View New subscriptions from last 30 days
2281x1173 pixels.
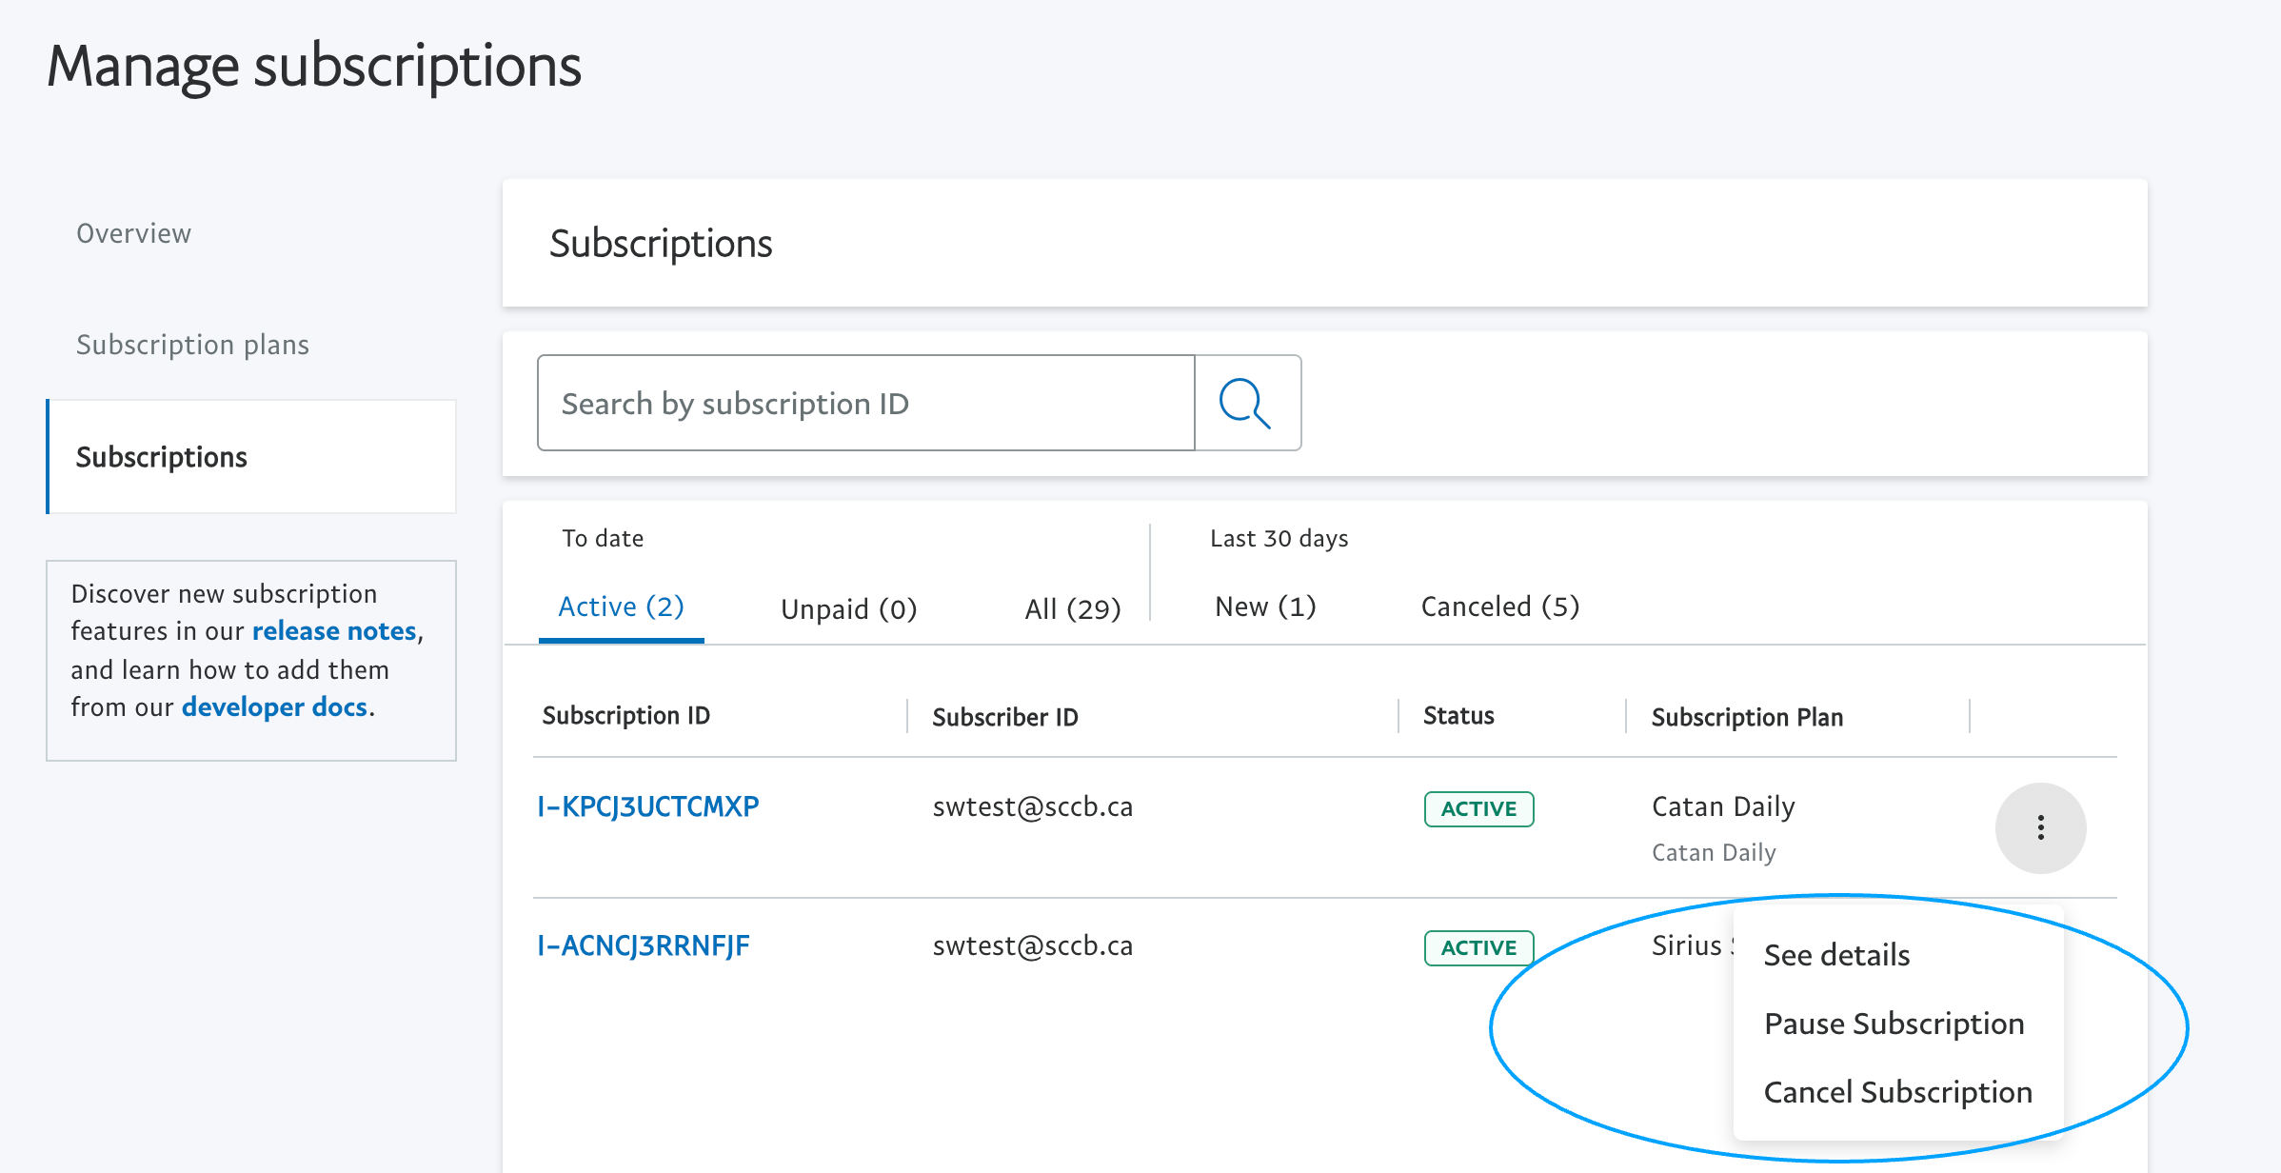point(1264,606)
